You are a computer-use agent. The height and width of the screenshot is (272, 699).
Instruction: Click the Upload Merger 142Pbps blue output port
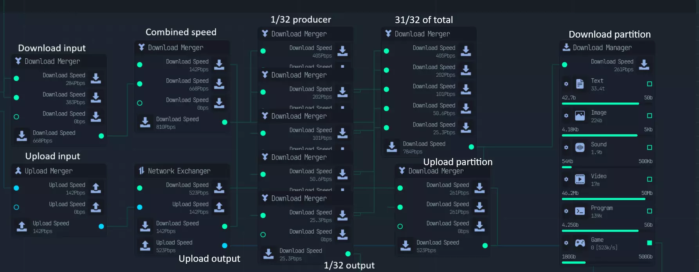point(101,226)
